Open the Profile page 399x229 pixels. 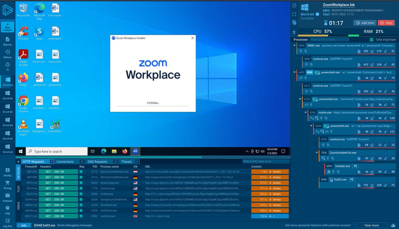tap(7, 172)
